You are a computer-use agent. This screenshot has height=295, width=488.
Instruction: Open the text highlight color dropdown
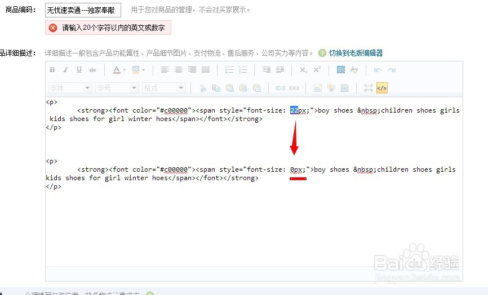coord(143,70)
